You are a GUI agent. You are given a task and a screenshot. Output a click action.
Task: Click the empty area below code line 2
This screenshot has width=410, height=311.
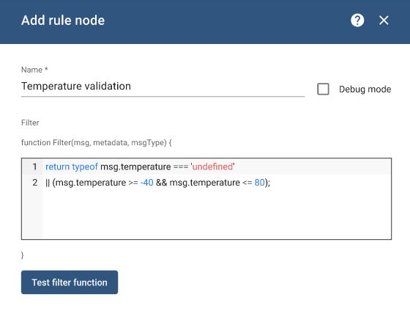pos(217,214)
